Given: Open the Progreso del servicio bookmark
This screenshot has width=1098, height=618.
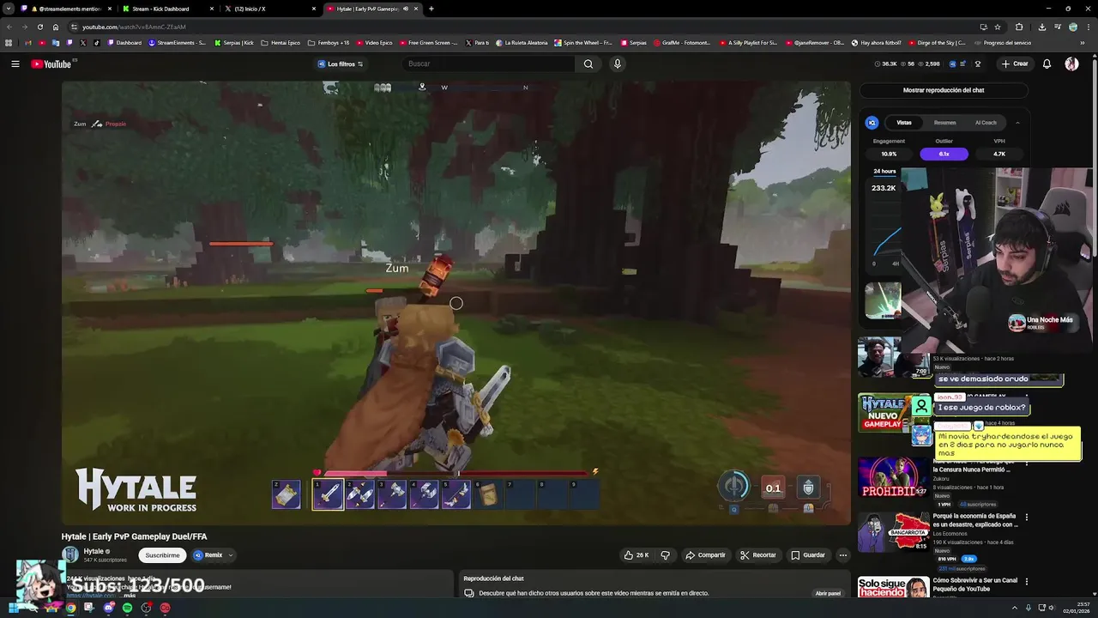Looking at the screenshot, I should pyautogui.click(x=1002, y=42).
